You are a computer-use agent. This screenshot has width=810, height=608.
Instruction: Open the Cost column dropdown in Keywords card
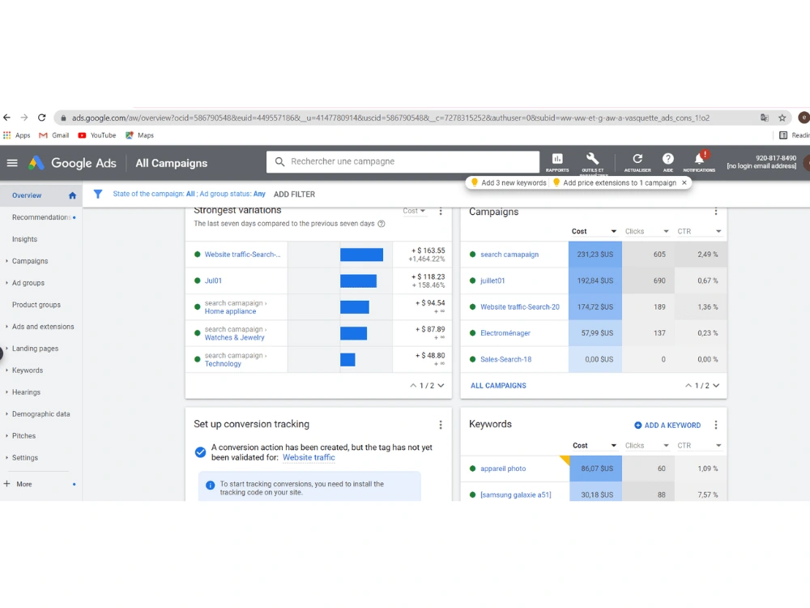595,445
